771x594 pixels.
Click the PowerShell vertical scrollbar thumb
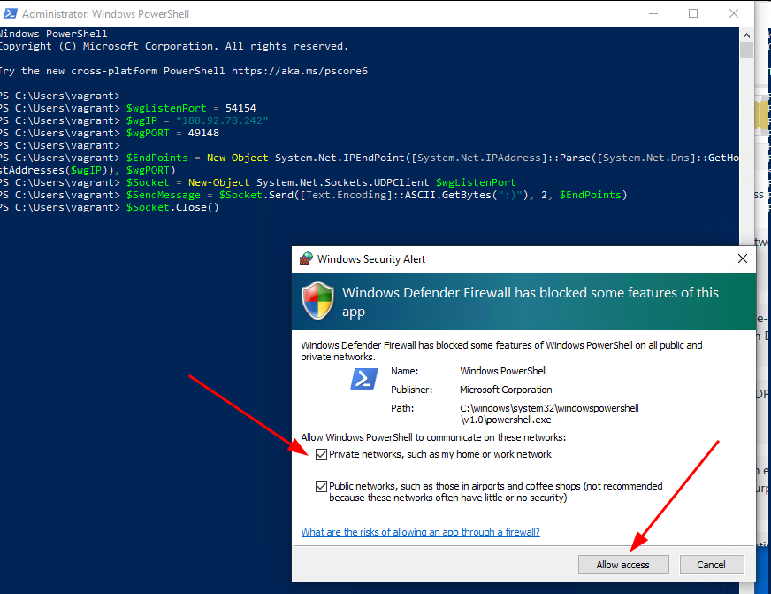coord(747,50)
